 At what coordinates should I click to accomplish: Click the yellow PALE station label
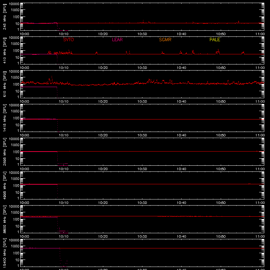(215, 39)
